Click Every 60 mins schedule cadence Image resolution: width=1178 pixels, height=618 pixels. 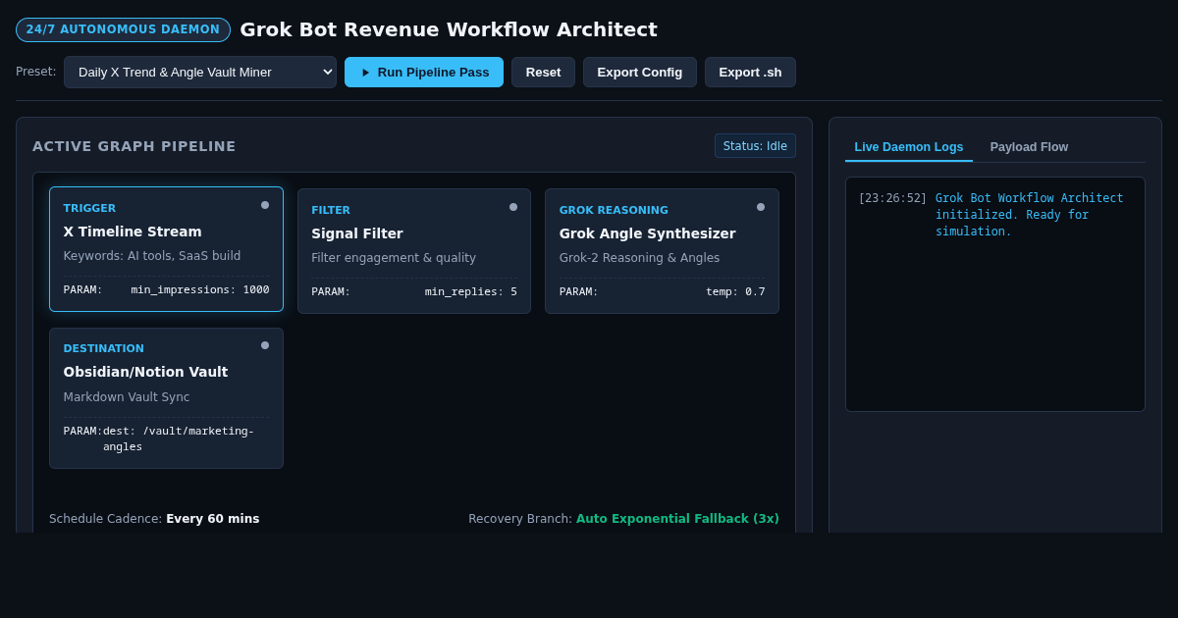[x=213, y=519]
